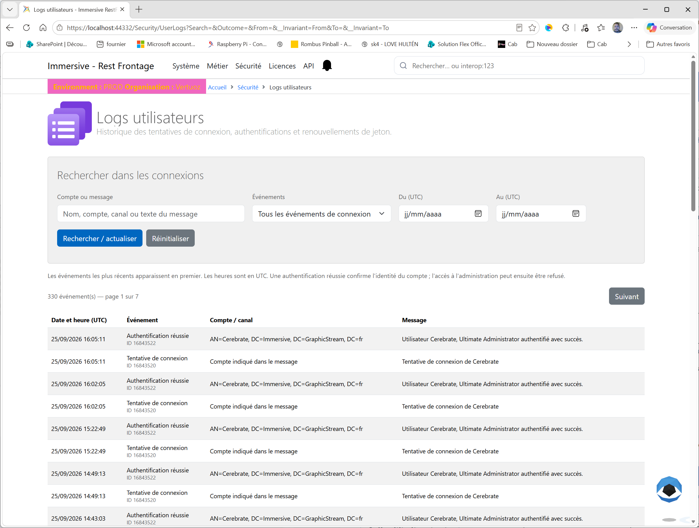Open the API menu
699x528 pixels.
308,66
